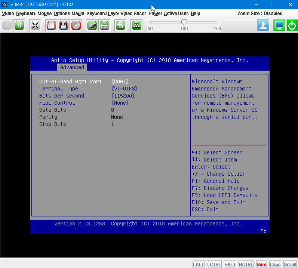Open the Options menu
The height and width of the screenshot is (268, 298).
coord(62,13)
